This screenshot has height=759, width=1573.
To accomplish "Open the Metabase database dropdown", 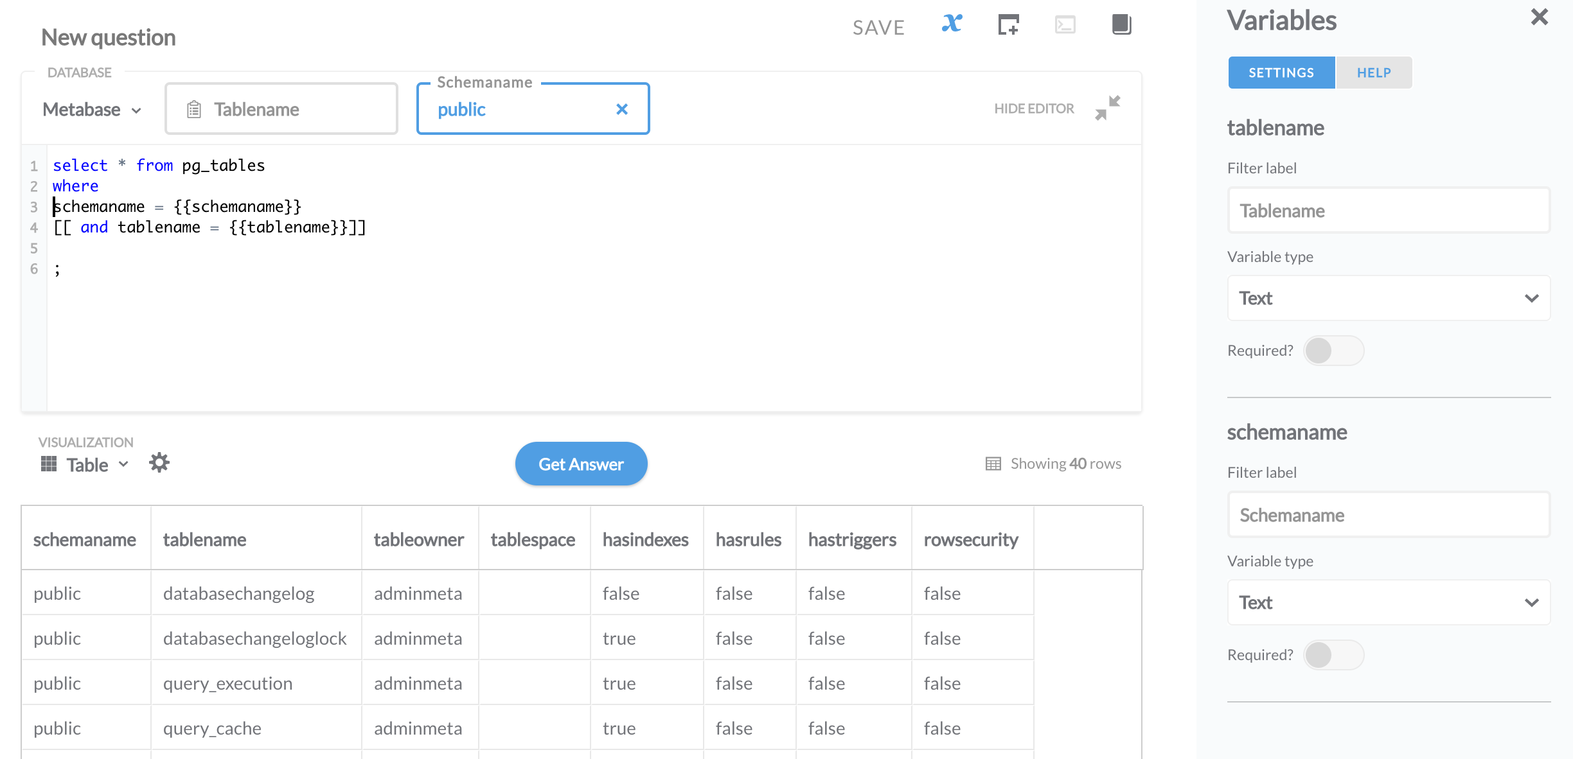I will (x=92, y=110).
